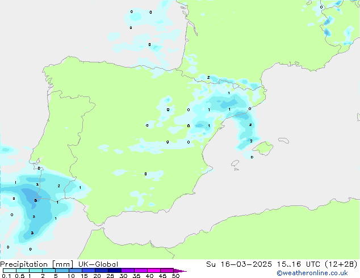Click the 'UK-Global' model label
The height and width of the screenshot is (278, 360).
tap(98, 264)
